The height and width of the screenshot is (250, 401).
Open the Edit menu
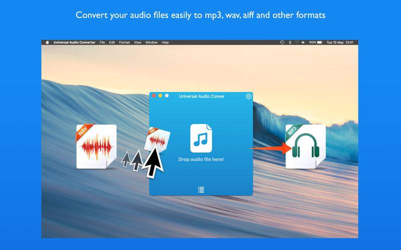pos(112,42)
